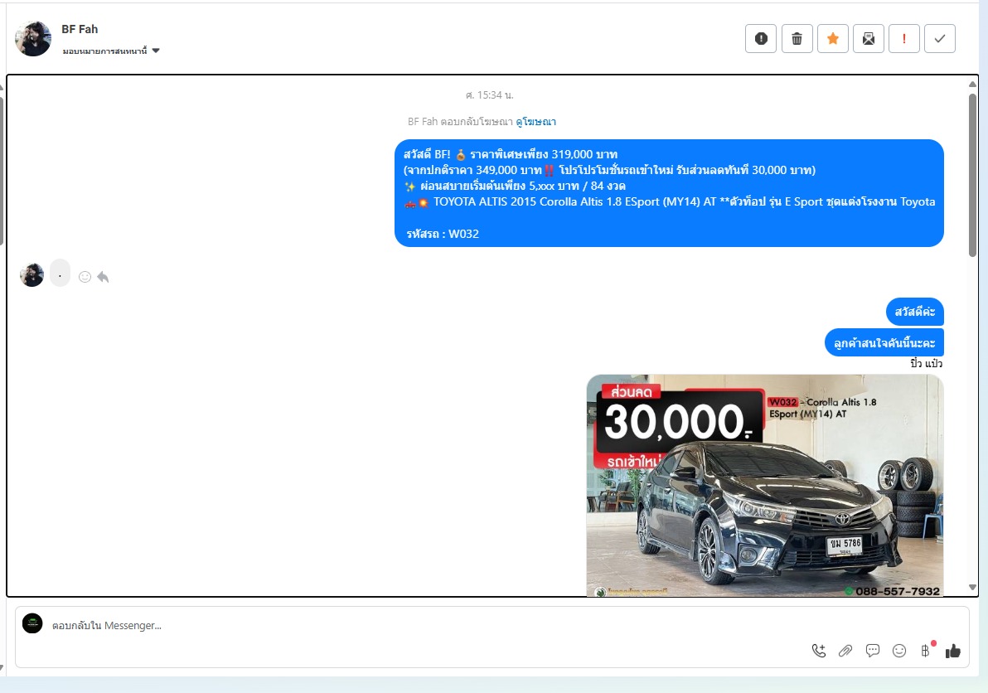Select the 15:34 timestamp text

490,95
